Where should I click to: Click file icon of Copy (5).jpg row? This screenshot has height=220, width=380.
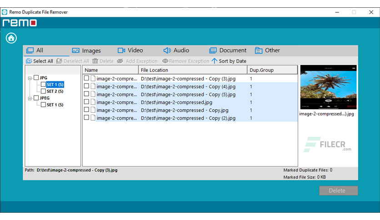[93, 94]
